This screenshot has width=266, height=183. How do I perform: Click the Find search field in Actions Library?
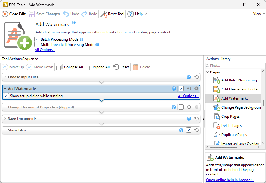(235, 66)
